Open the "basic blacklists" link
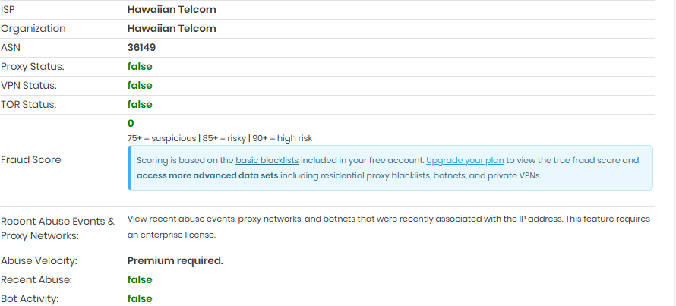The width and height of the screenshot is (676, 306). tap(267, 160)
